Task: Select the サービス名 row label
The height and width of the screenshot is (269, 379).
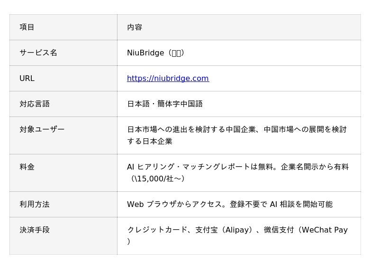Action: pos(38,53)
